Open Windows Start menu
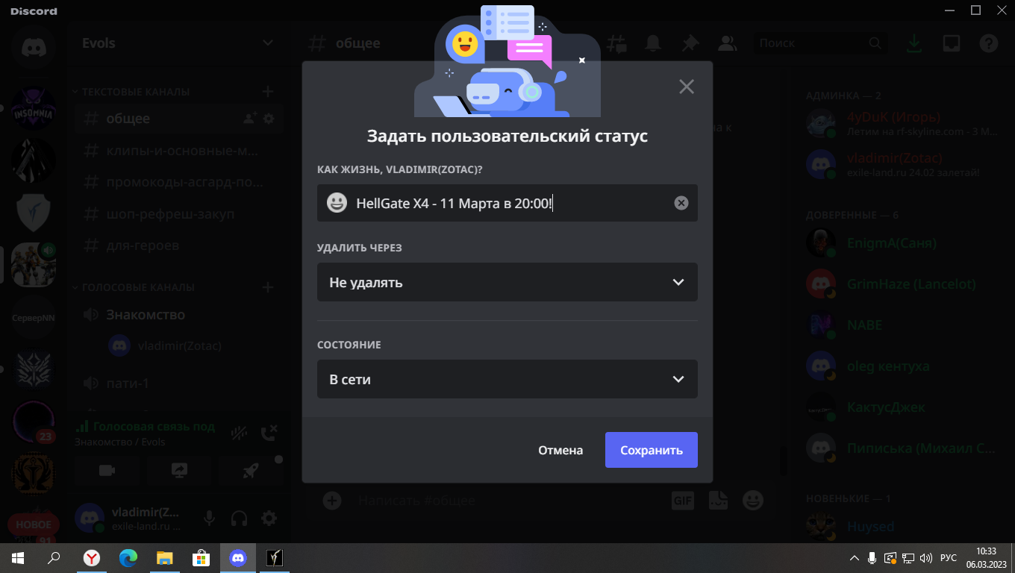1015x573 pixels. [18, 557]
